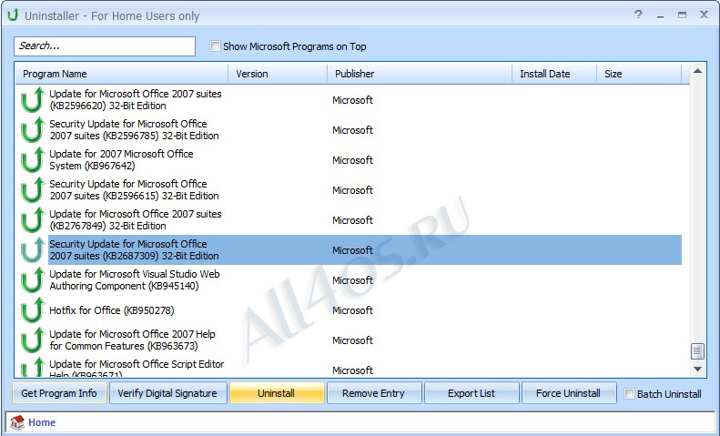Click the Get Program Info button
The width and height of the screenshot is (720, 436).
pos(59,393)
